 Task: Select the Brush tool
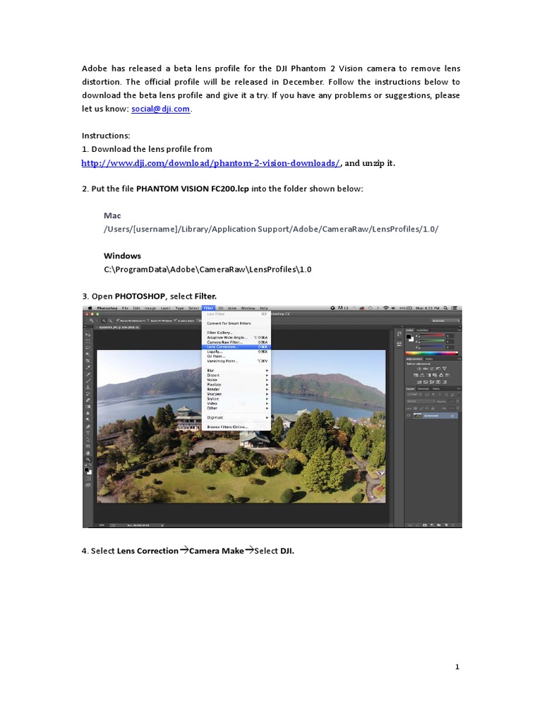(x=88, y=381)
